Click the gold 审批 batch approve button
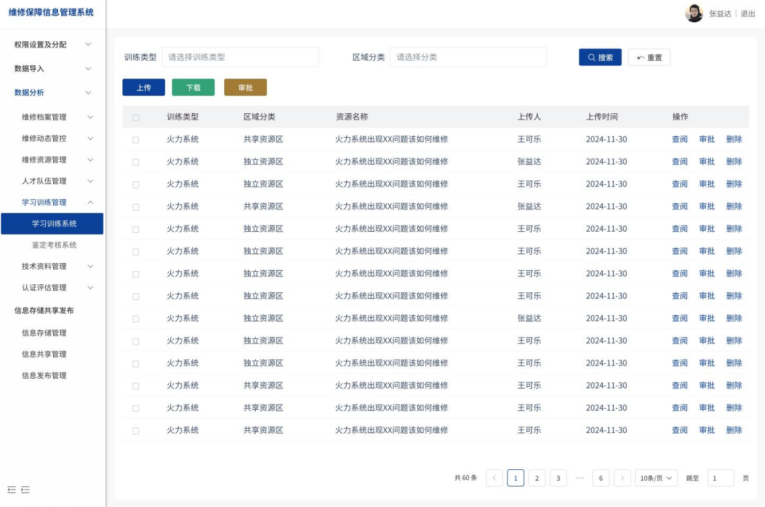765x507 pixels. [245, 88]
